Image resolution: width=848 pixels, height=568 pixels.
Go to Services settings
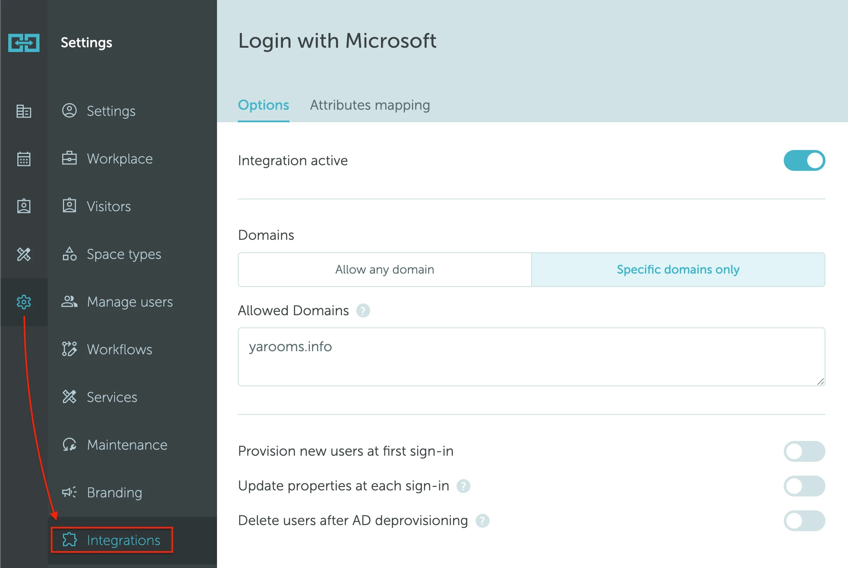pos(132,397)
